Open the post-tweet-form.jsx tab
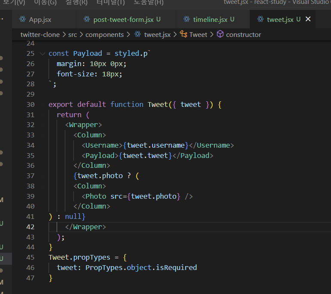 pos(126,19)
